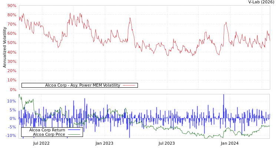This screenshot has width=278, height=148.
Task: Click the blue 10% label on the return axis
Action: pos(11,101)
